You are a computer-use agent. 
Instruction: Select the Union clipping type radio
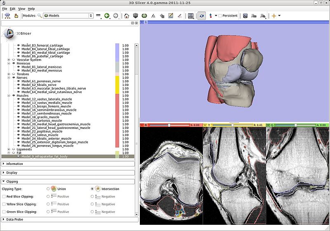click(x=49, y=189)
